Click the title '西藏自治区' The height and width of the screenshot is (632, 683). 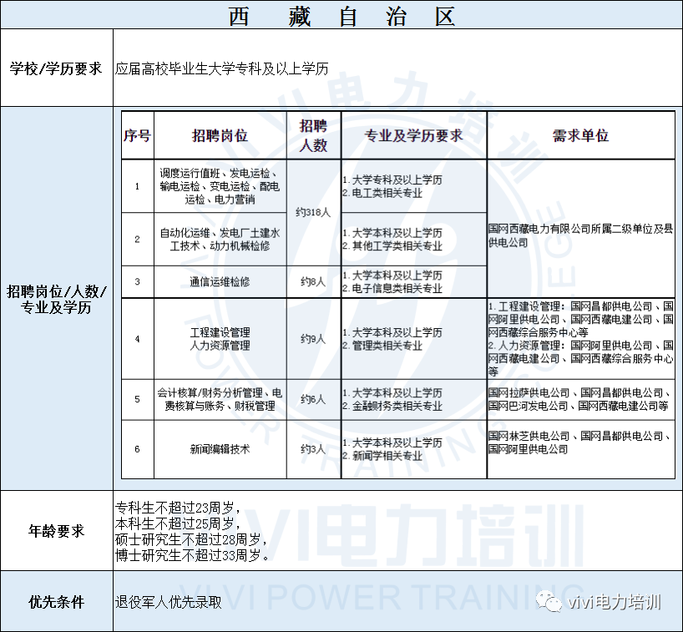coord(342,17)
